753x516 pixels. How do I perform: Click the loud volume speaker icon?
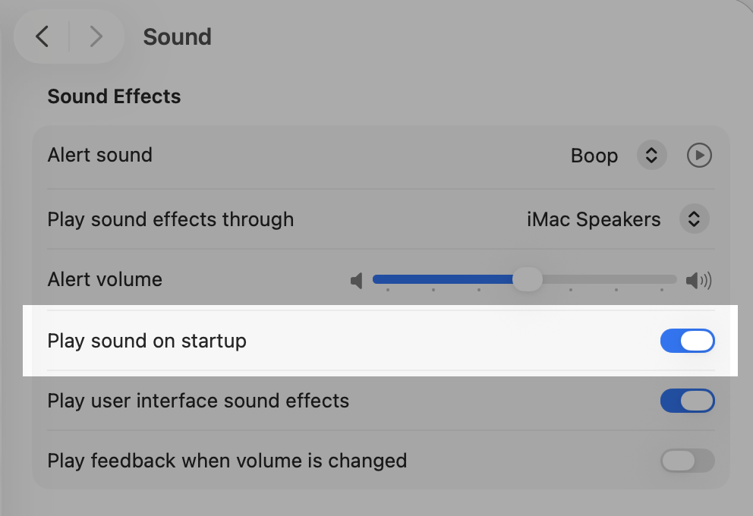[698, 282]
